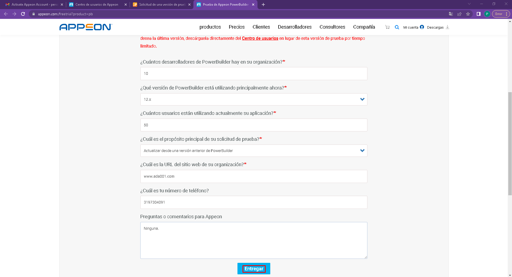
Task: Bookmark this page with the star icon
Action: 468,14
